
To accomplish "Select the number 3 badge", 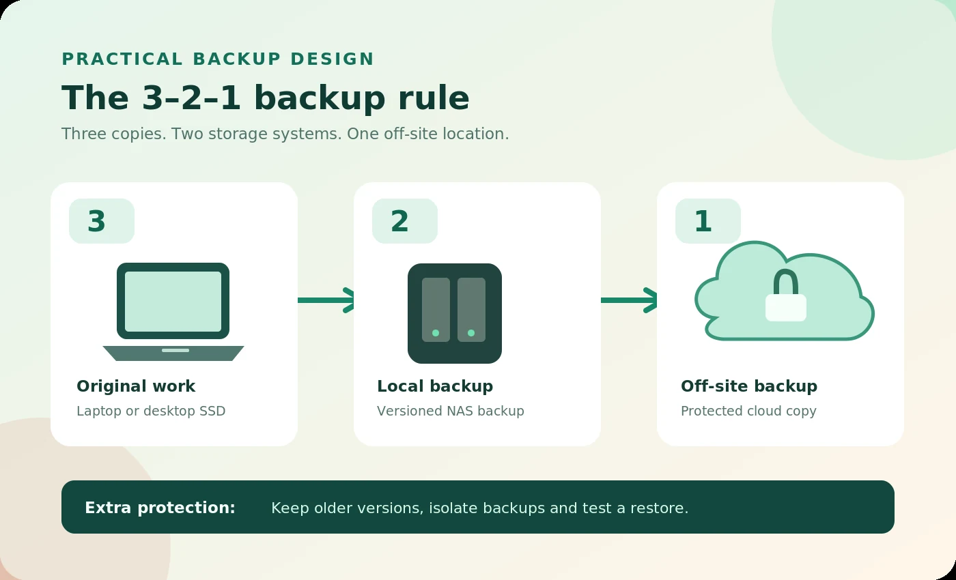I will pyautogui.click(x=102, y=221).
